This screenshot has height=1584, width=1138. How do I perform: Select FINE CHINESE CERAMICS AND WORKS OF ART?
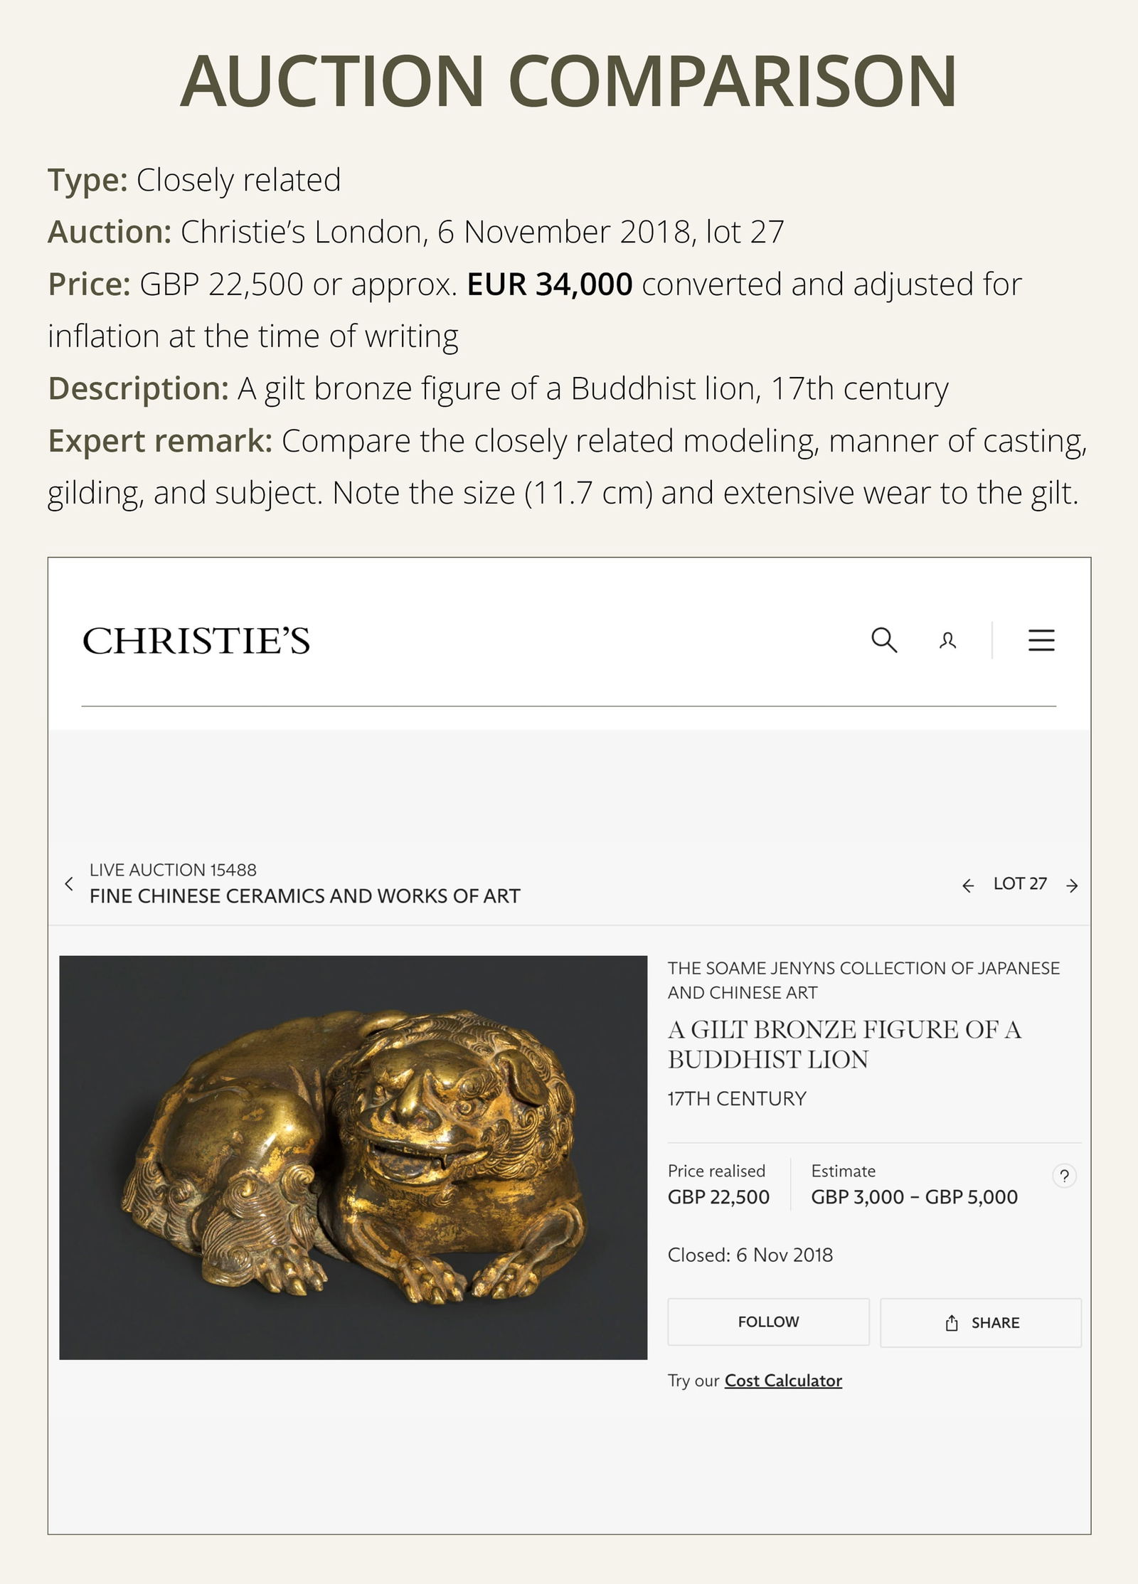[306, 895]
